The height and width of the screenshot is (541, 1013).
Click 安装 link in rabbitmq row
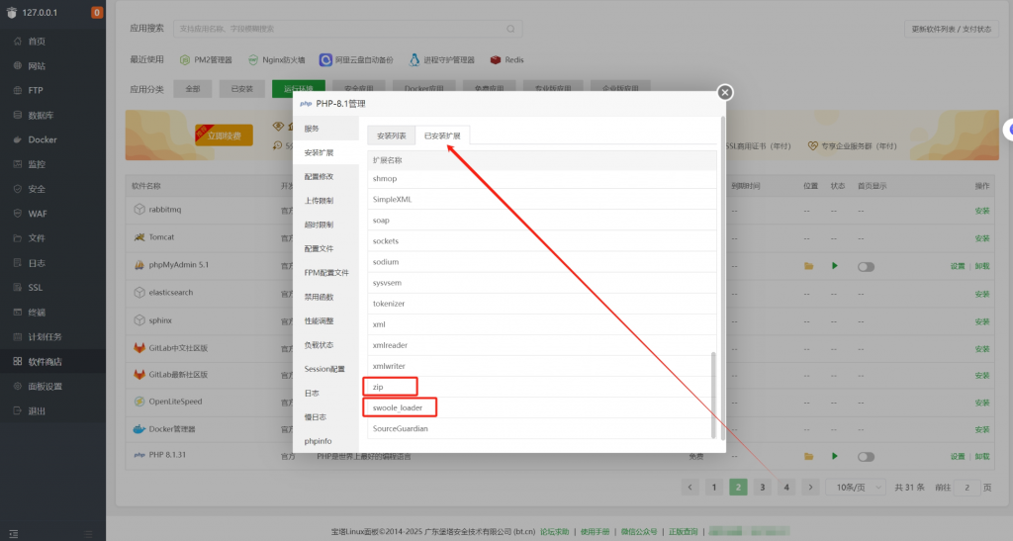tap(982, 211)
